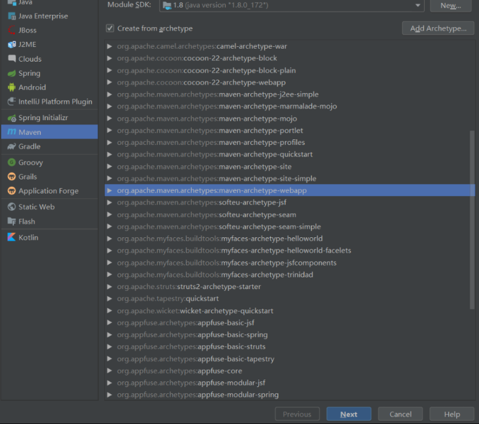Click the Android robot icon

12,88
